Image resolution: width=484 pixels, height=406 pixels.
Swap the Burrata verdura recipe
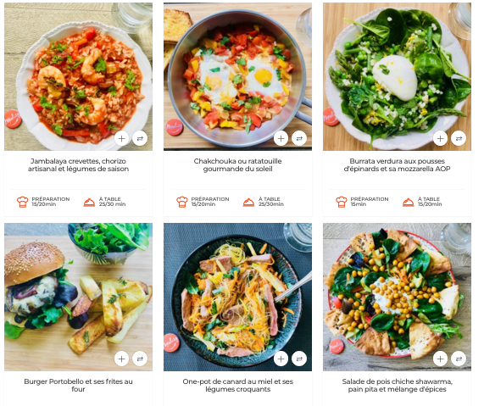459,139
